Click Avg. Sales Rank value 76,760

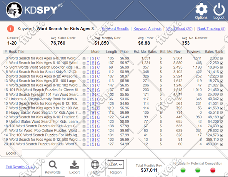(58, 43)
